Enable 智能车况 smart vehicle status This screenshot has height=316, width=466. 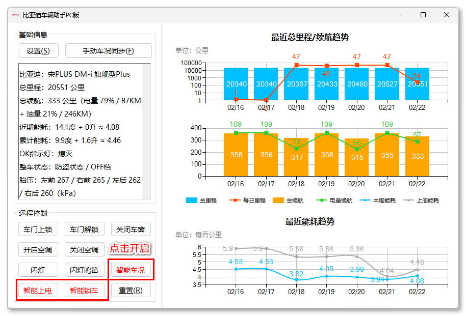point(132,270)
